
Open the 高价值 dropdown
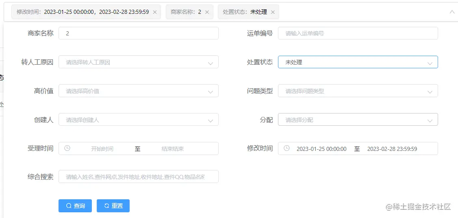(x=139, y=91)
